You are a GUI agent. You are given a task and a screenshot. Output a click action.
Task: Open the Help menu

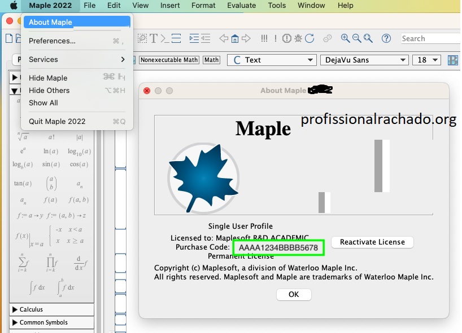click(x=345, y=5)
